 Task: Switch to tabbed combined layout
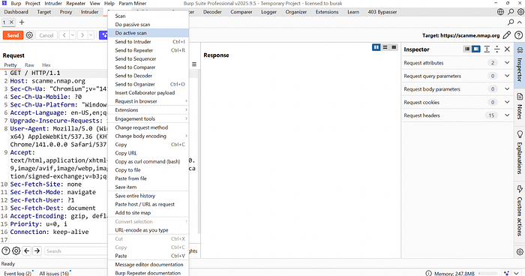pos(394,47)
